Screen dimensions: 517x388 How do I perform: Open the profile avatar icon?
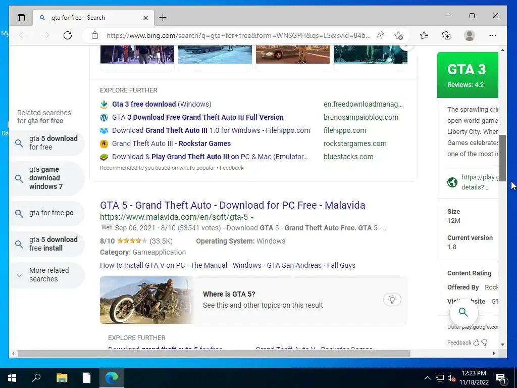coord(469,35)
